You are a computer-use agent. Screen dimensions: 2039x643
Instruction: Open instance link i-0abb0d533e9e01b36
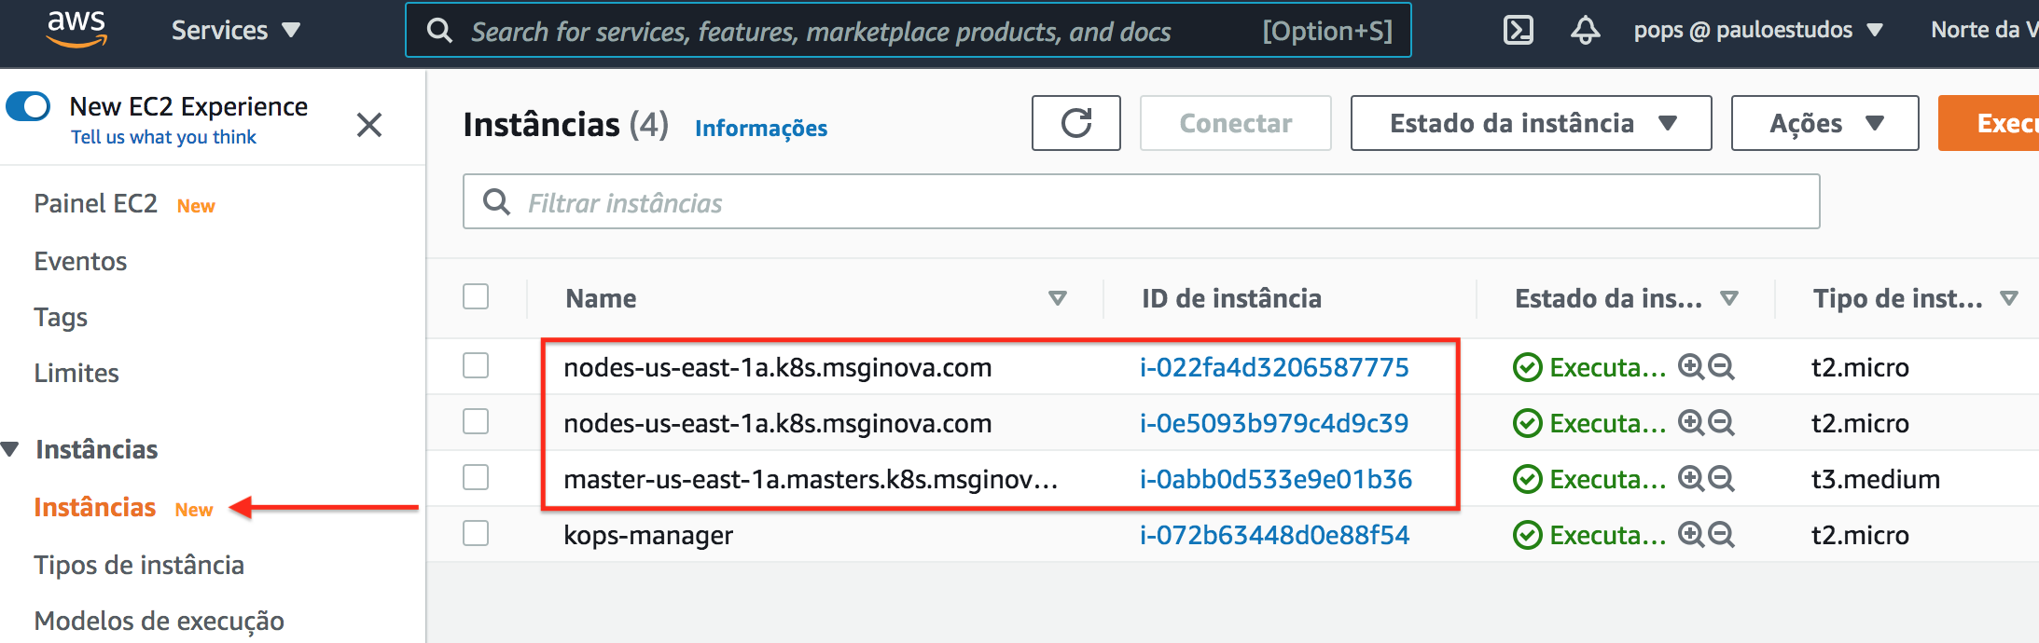tap(1275, 479)
